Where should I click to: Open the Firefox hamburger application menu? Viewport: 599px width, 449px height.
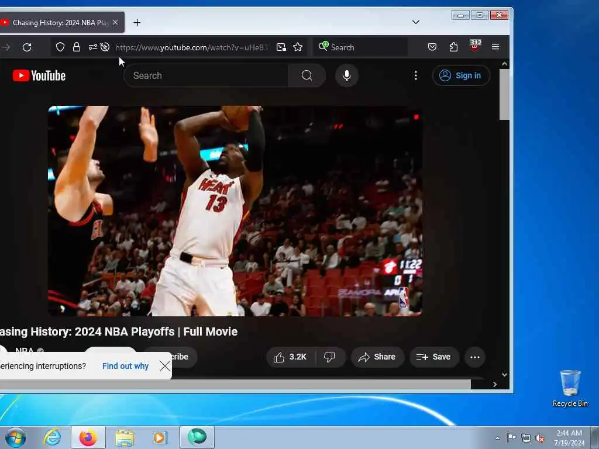coord(495,47)
